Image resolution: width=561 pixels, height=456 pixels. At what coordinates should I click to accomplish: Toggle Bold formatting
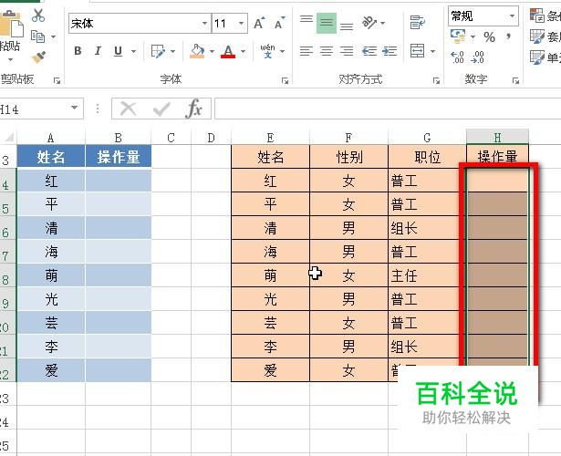pyautogui.click(x=78, y=51)
